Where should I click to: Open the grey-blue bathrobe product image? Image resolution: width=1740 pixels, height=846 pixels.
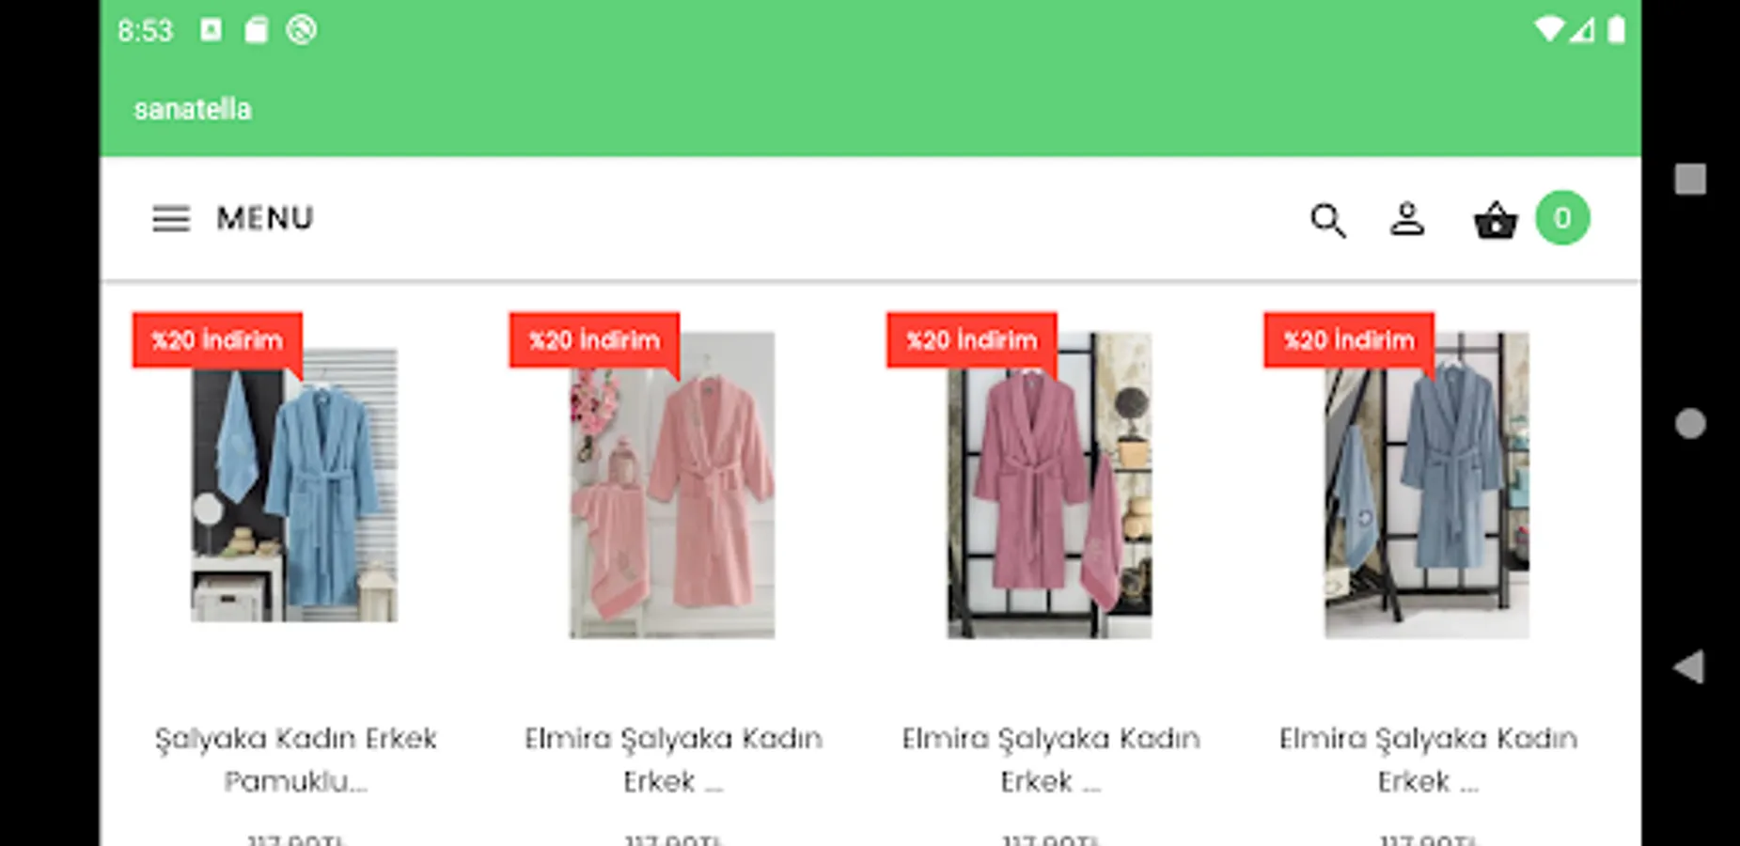(1427, 485)
